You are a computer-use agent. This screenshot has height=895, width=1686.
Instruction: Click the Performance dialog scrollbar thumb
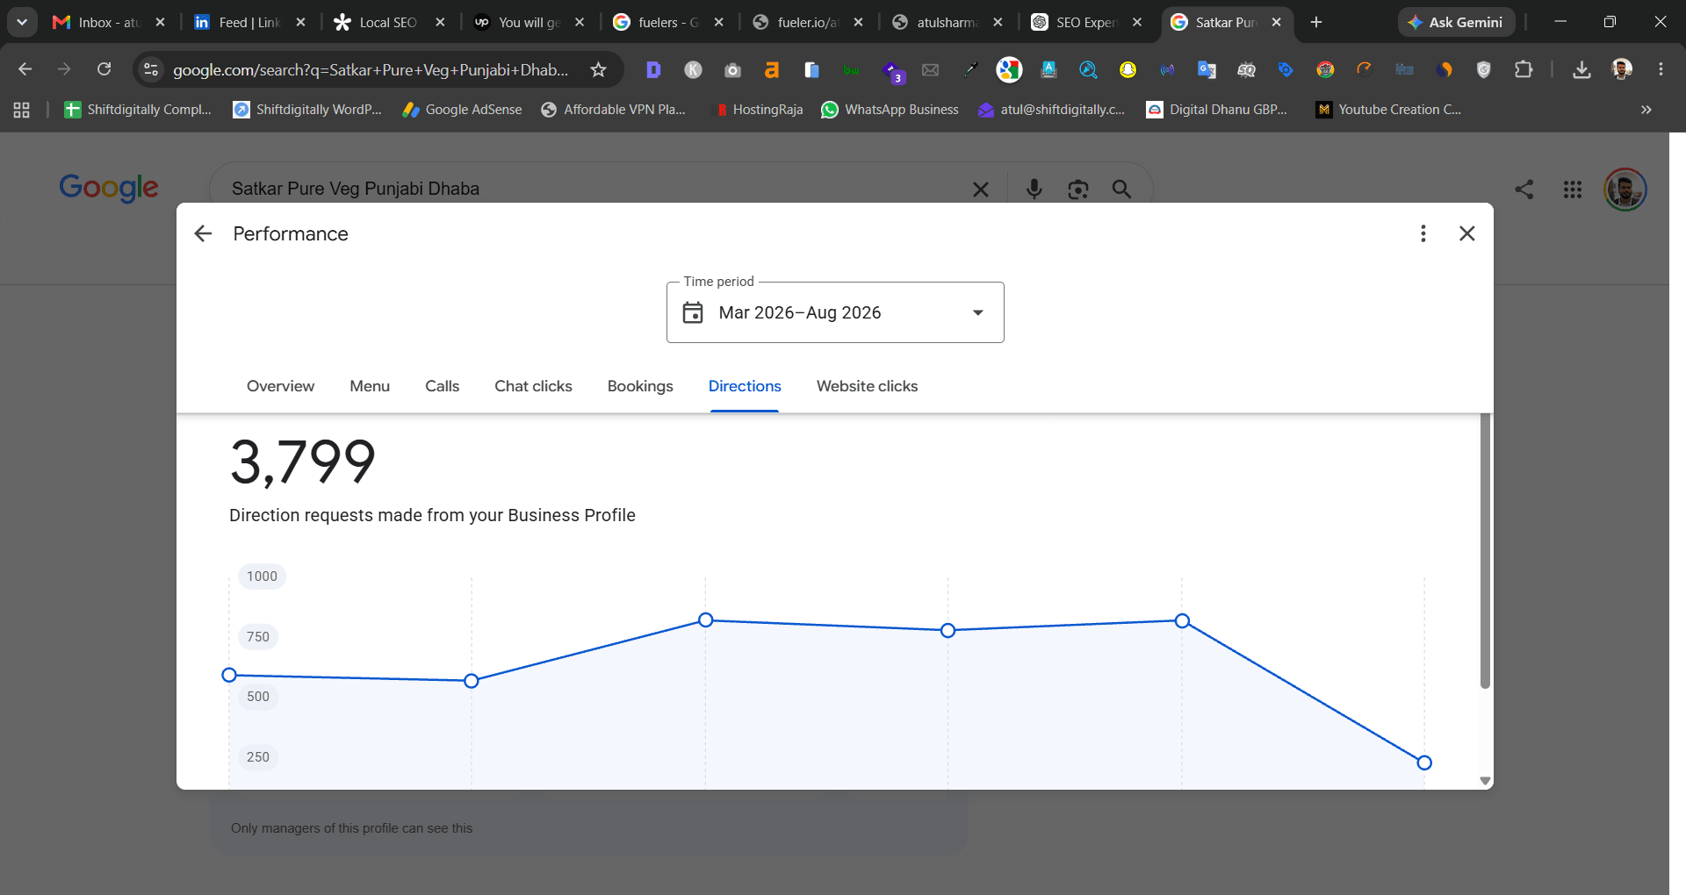tap(1485, 551)
